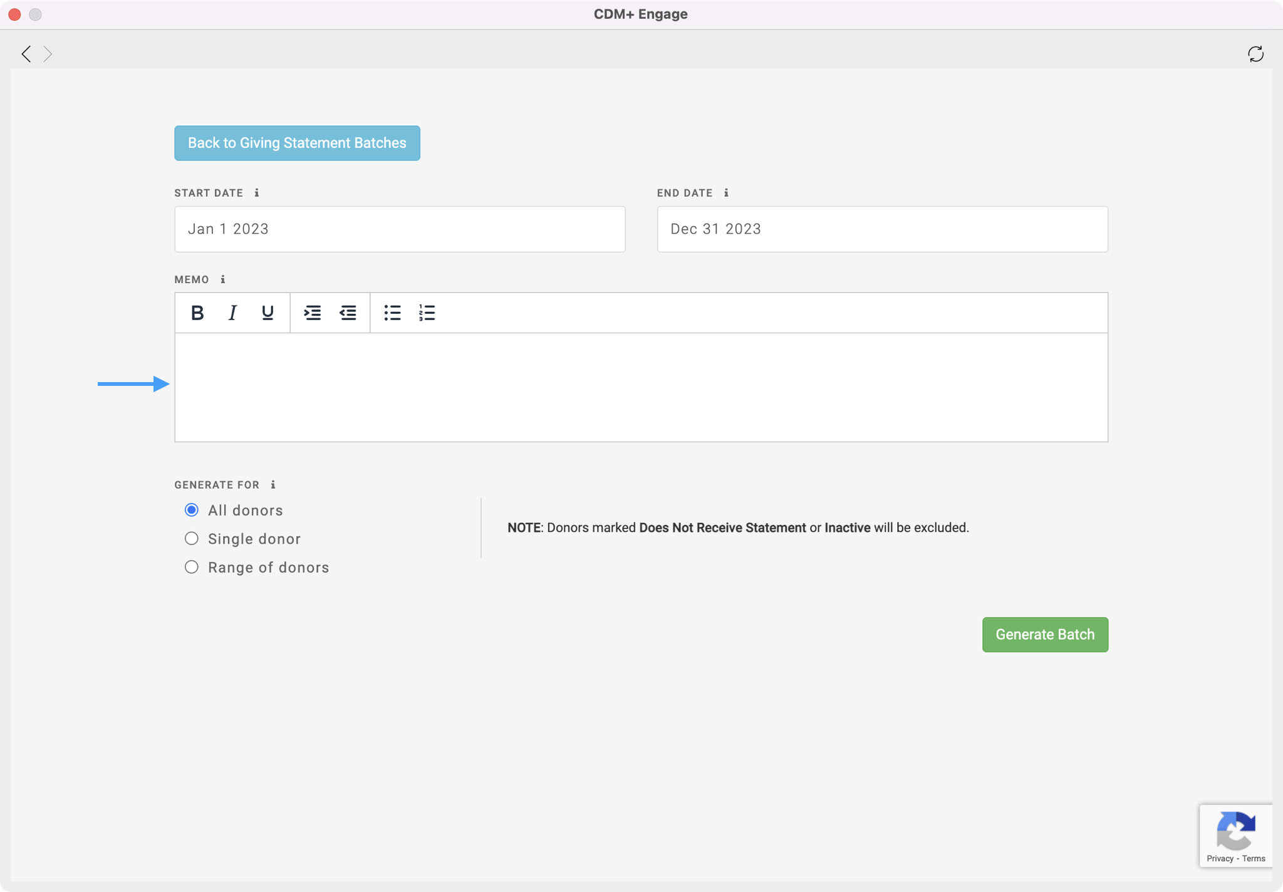This screenshot has height=892, width=1283.
Task: Show info for Start Date label
Action: pyautogui.click(x=257, y=193)
